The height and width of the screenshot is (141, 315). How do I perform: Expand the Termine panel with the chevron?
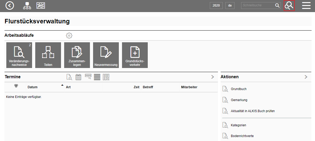click(213, 77)
